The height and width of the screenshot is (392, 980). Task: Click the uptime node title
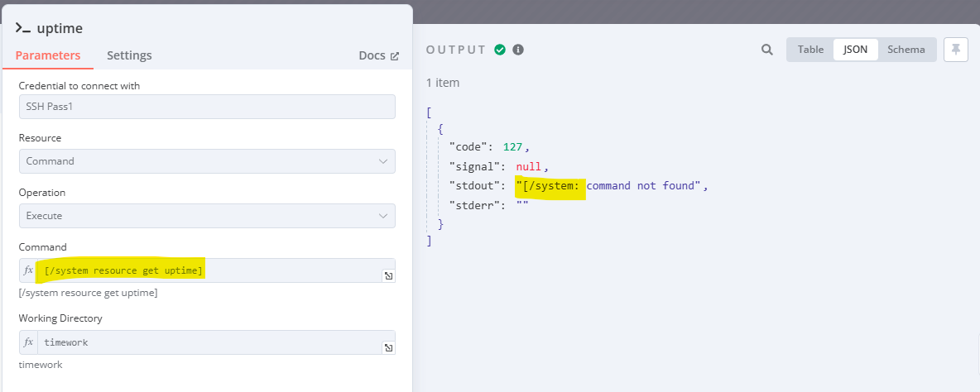[60, 28]
